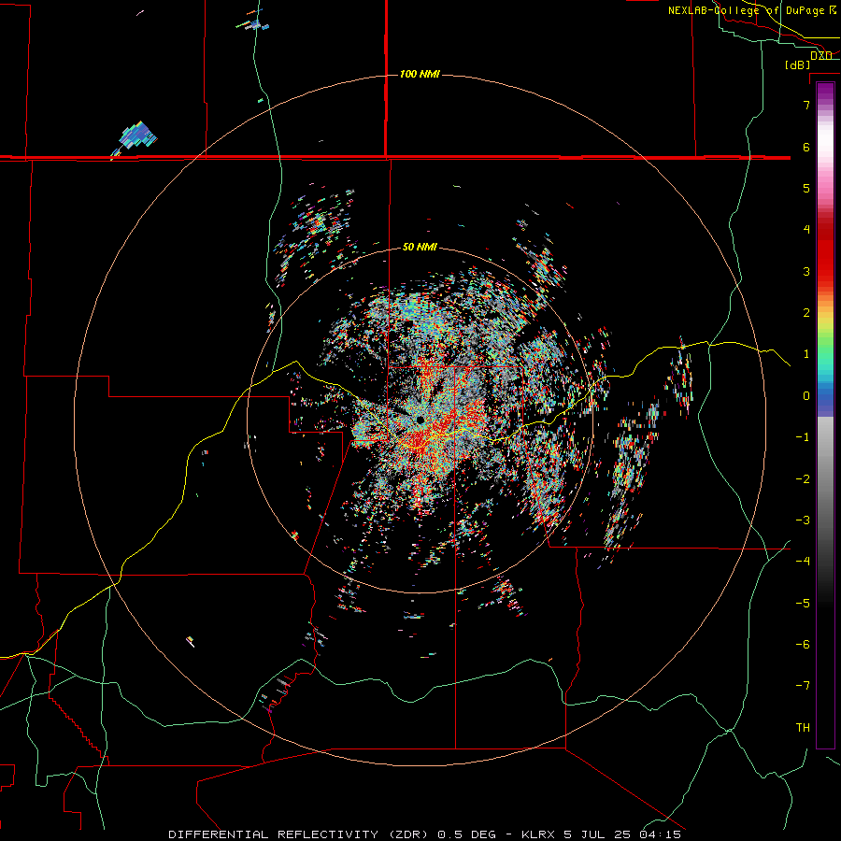Screen dimensions: 841x841
Task: Click the 6 tick label on the scale
Action: point(806,147)
